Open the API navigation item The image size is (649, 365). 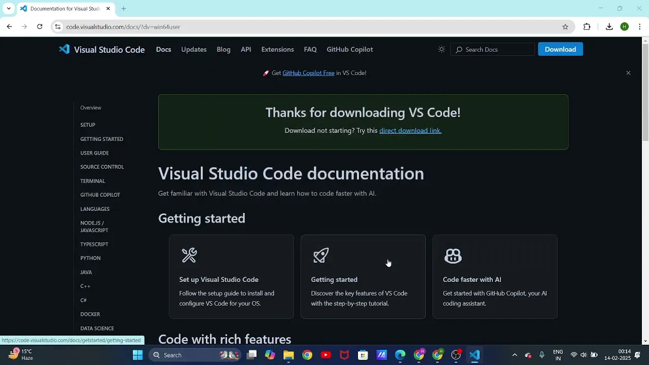pyautogui.click(x=246, y=49)
